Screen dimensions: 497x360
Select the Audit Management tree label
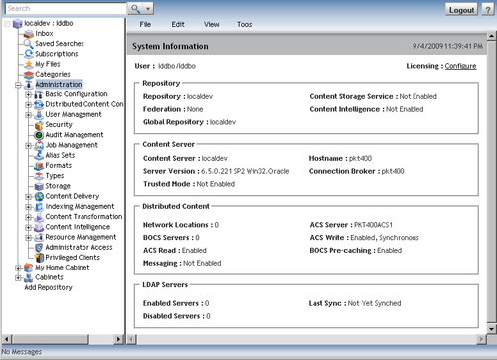75,135
